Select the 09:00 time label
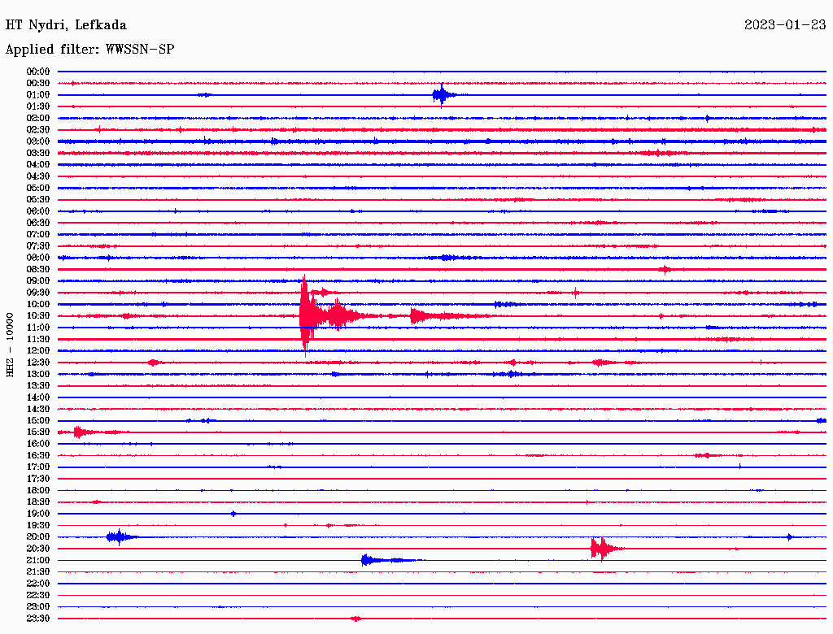 pyautogui.click(x=38, y=281)
